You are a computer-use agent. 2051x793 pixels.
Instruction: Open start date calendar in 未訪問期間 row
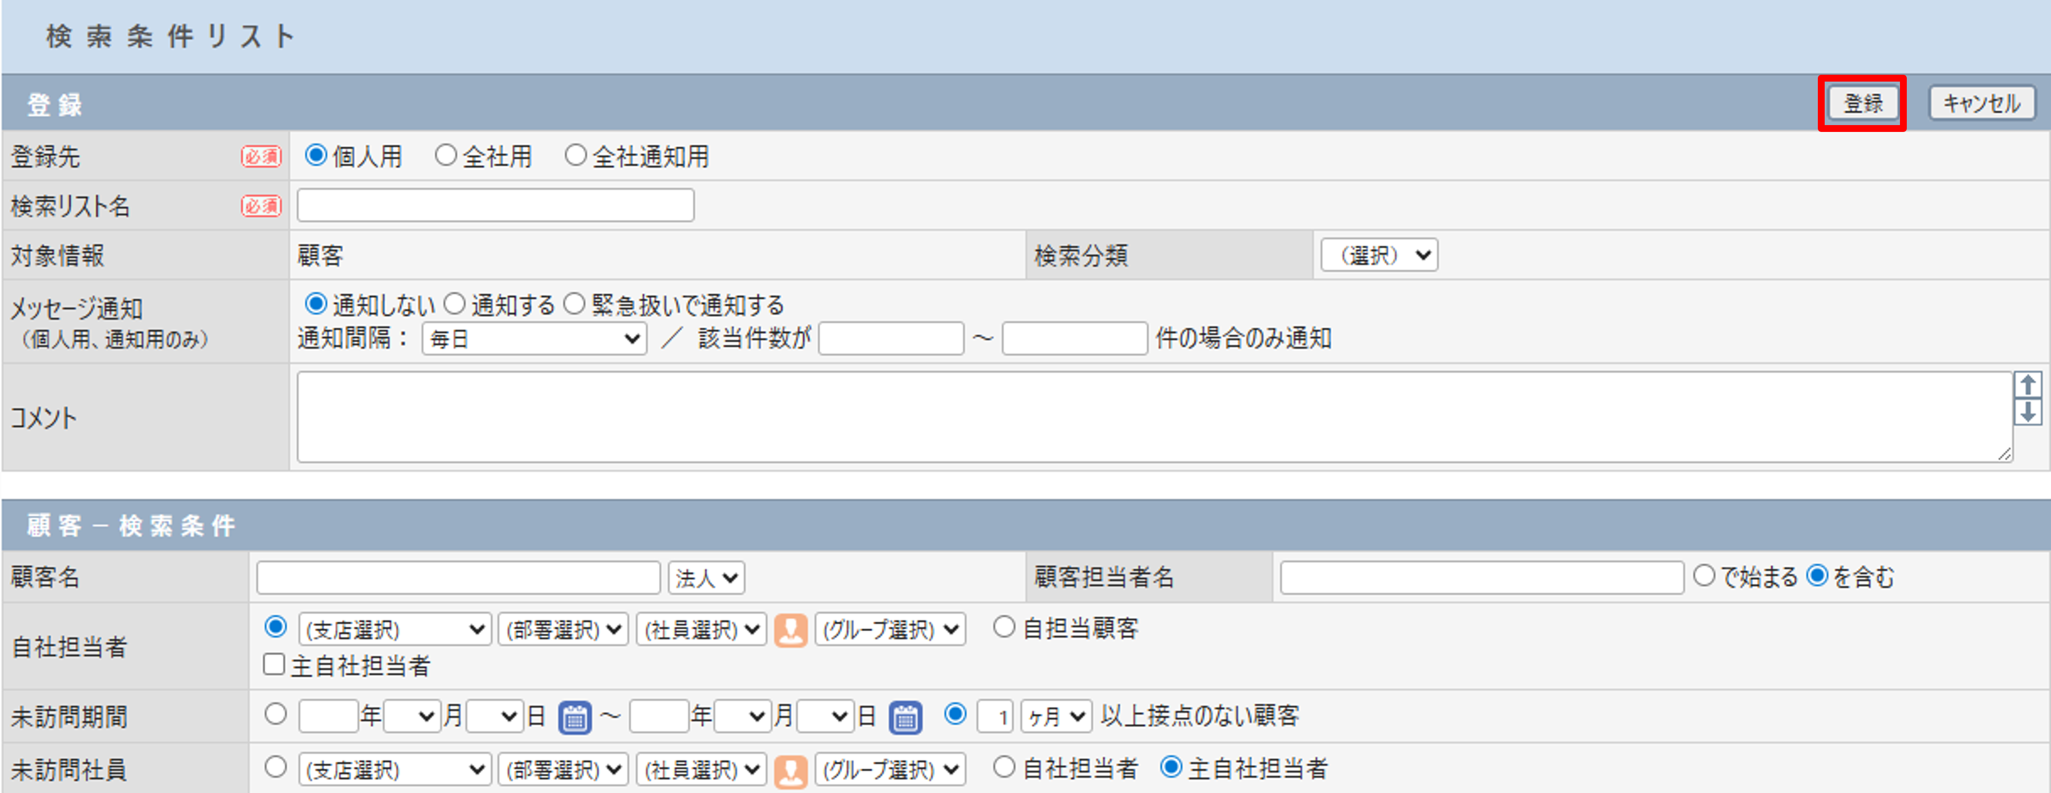(x=574, y=717)
